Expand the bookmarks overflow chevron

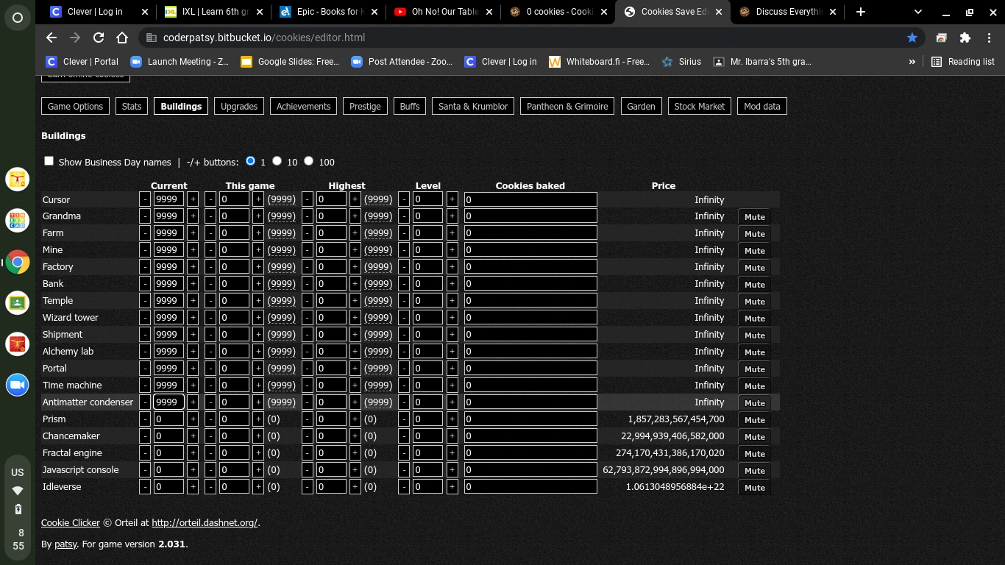[912, 62]
